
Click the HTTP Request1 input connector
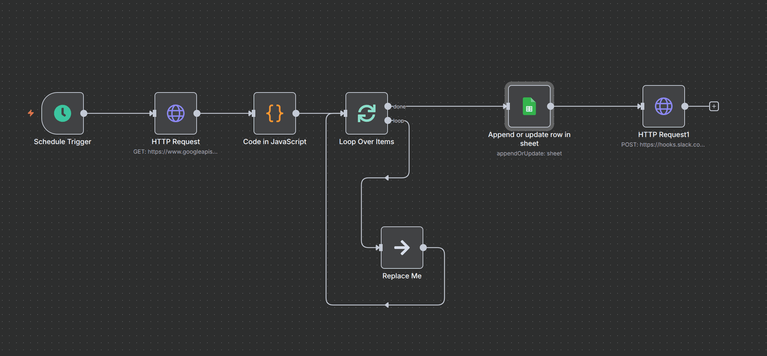pos(642,106)
